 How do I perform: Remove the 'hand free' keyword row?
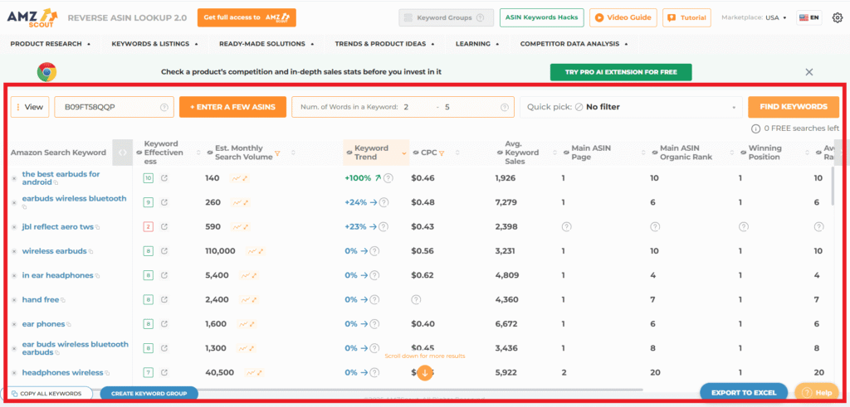pyautogui.click(x=14, y=300)
